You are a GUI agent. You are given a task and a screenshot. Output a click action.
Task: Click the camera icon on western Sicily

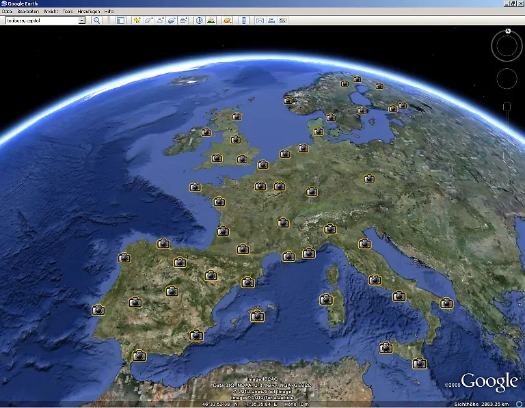pyautogui.click(x=386, y=348)
